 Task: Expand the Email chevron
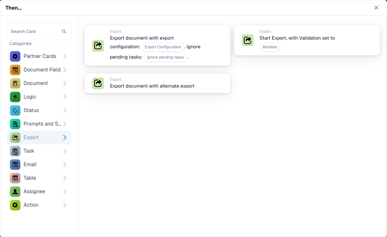pos(65,165)
